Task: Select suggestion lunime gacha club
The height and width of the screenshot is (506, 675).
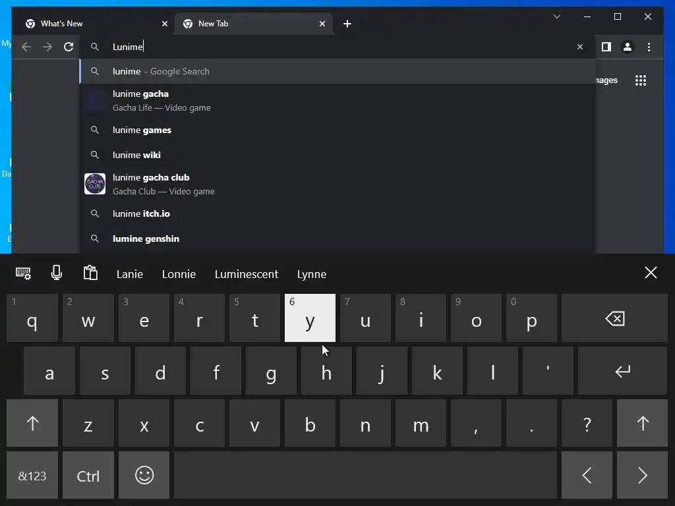Action: pyautogui.click(x=338, y=184)
